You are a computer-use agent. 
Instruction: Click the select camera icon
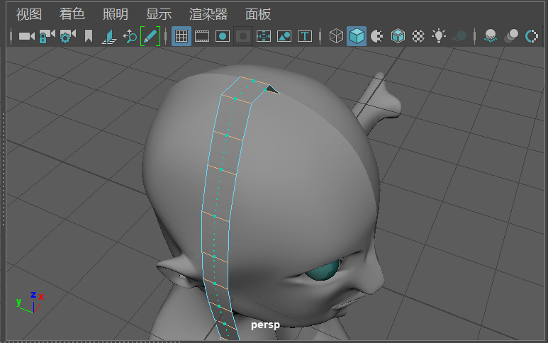[26, 36]
